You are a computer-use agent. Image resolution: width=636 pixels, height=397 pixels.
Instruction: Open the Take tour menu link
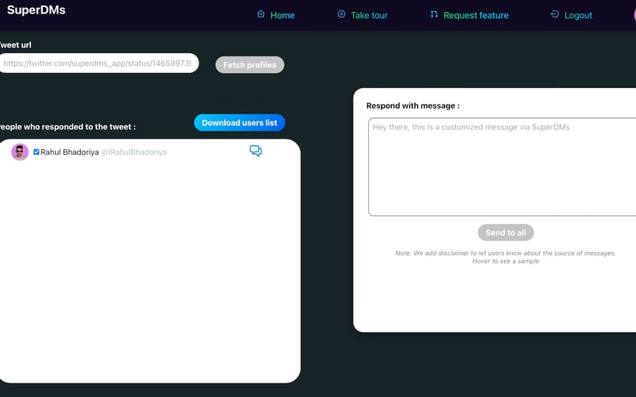[x=369, y=15]
